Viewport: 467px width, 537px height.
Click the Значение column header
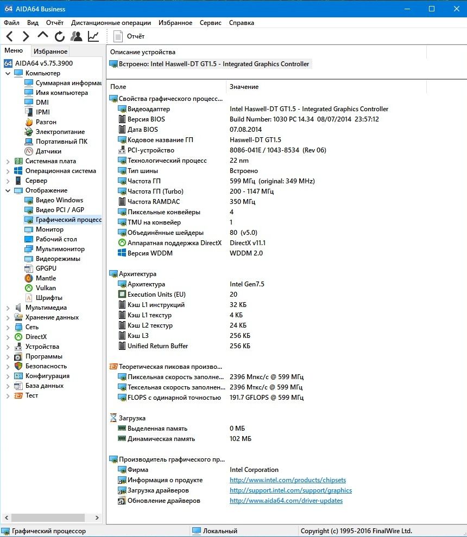click(326, 87)
